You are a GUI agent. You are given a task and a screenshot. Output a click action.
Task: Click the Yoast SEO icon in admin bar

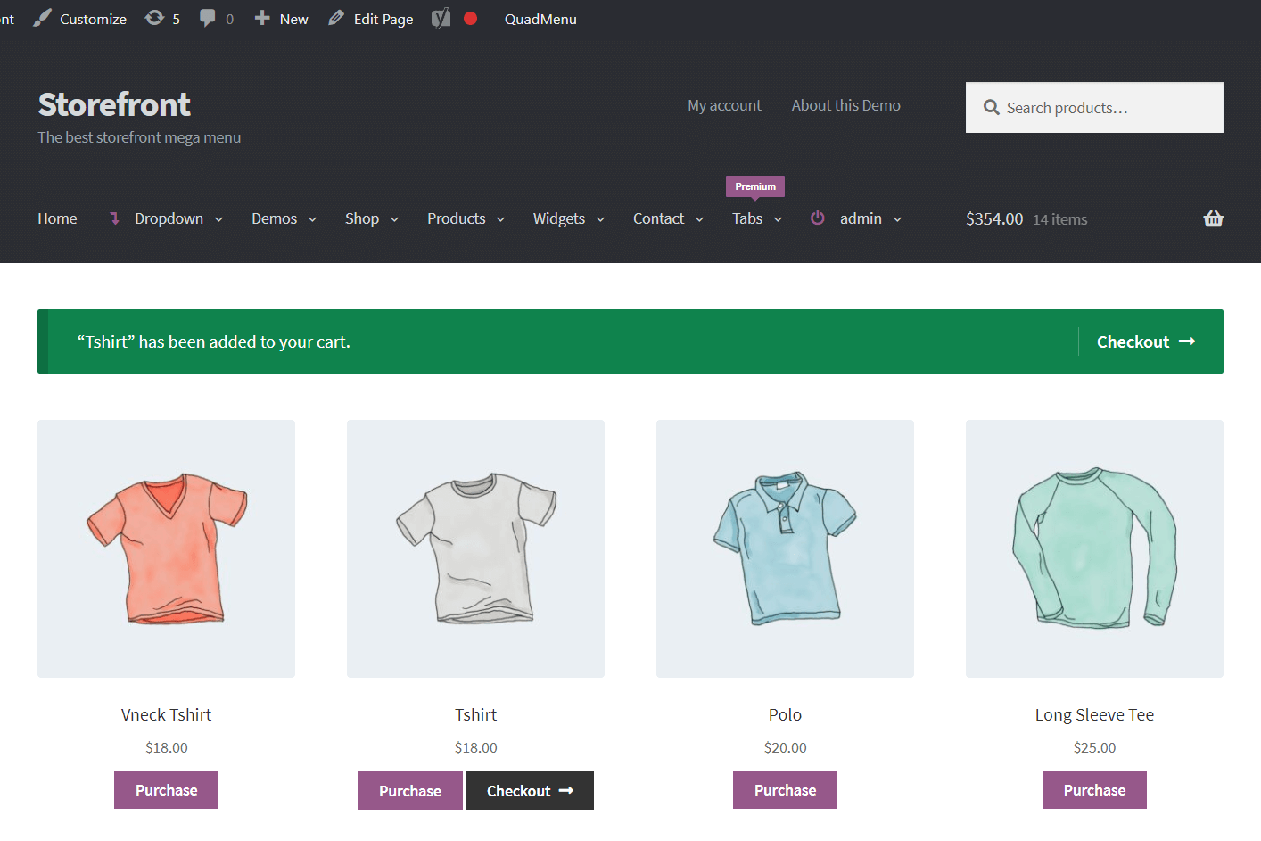point(441,19)
